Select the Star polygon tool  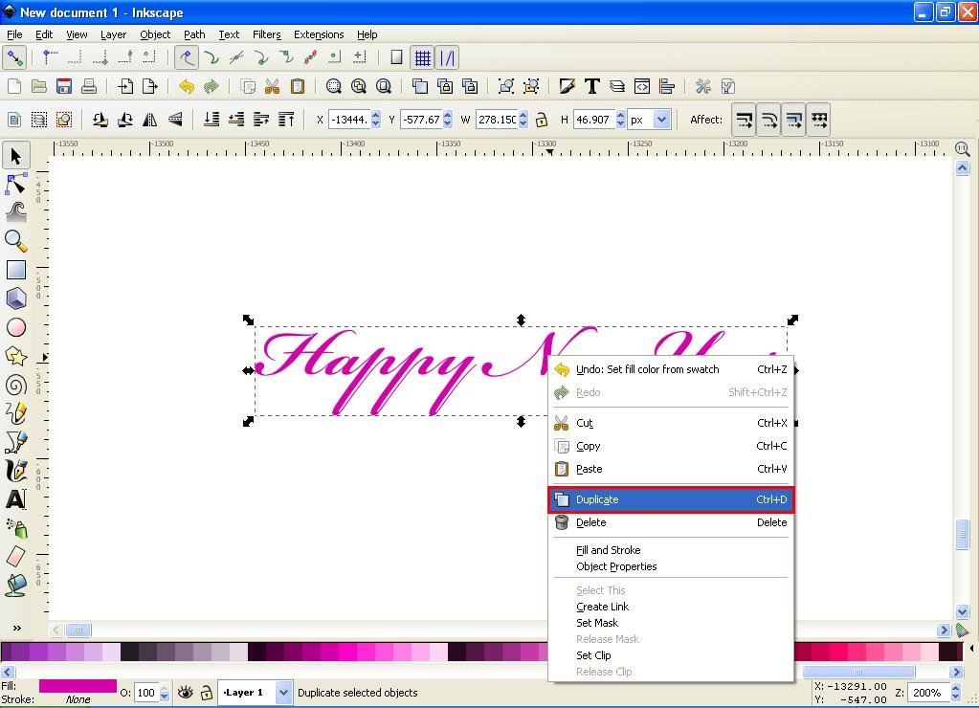(15, 356)
